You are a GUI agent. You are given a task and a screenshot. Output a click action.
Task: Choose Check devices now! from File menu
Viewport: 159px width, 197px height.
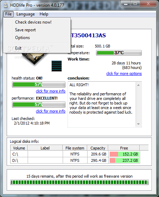click(33, 22)
